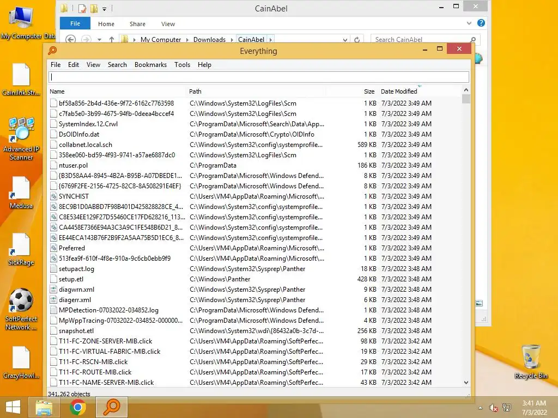
Task: Click the Explorer Refresh button
Action: [x=357, y=39]
